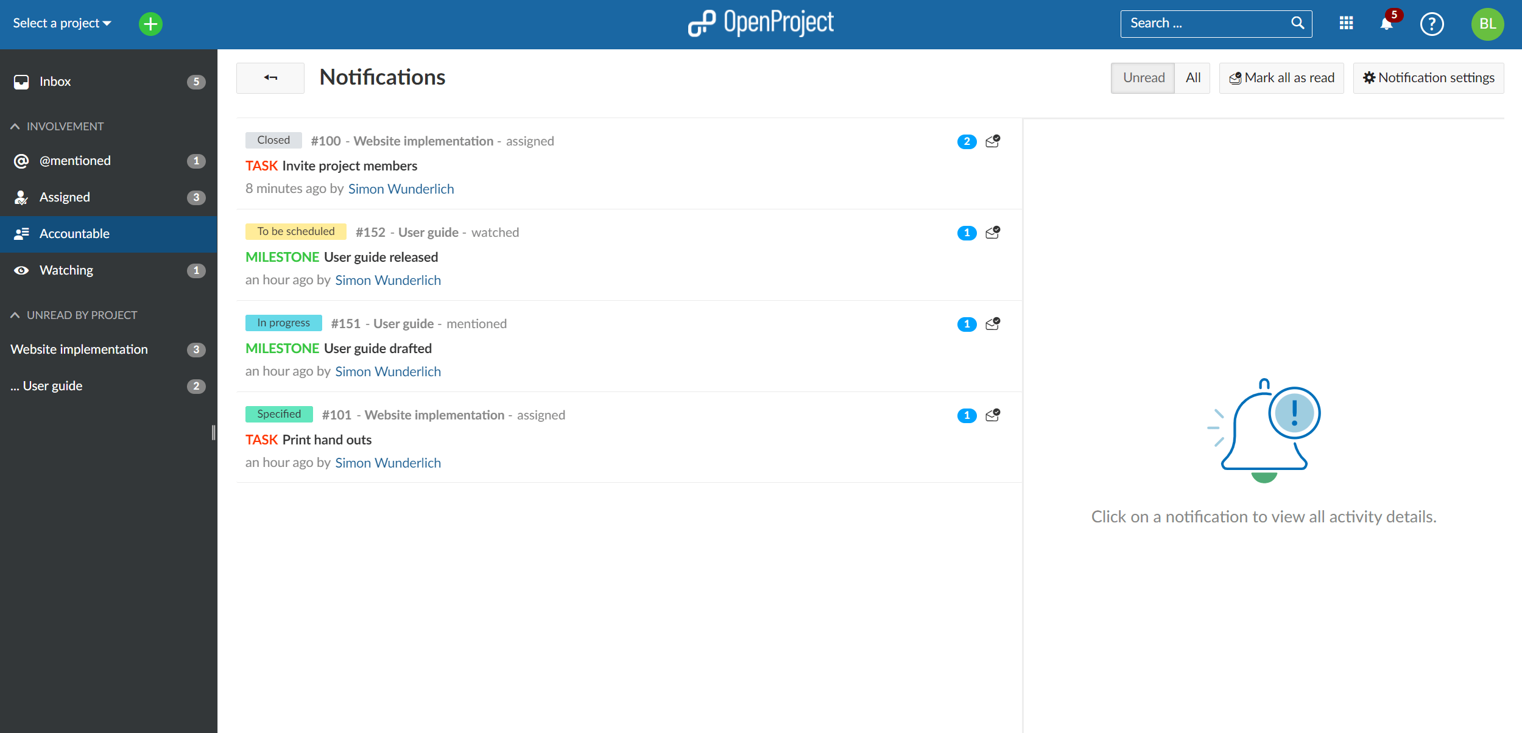Select Accountable in sidebar
Viewport: 1522px width, 733px height.
coord(74,233)
